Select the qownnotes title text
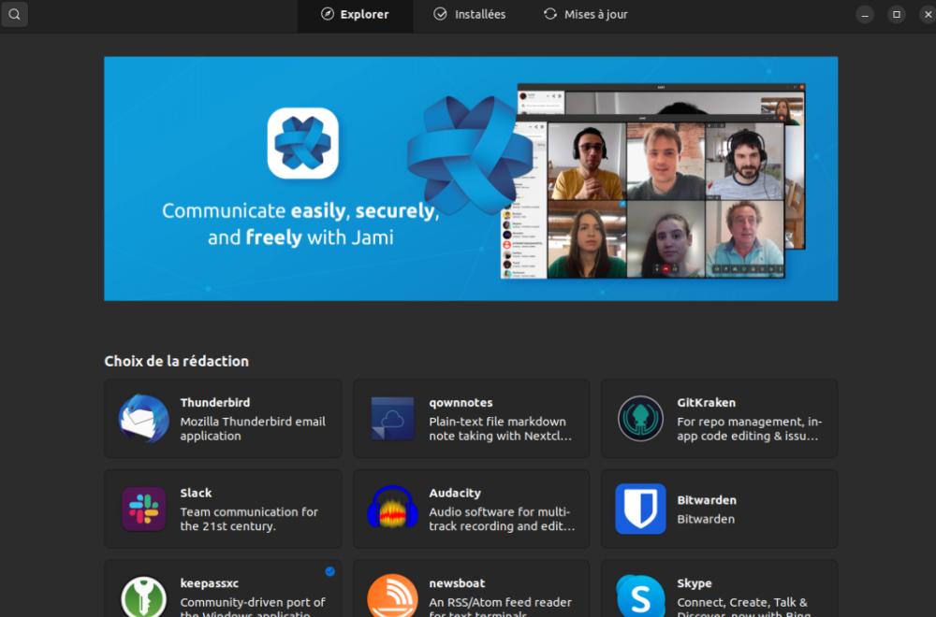This screenshot has width=936, height=617. click(461, 403)
